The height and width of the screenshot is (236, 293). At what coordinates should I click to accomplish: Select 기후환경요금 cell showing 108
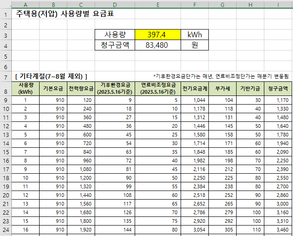(x=115, y=195)
